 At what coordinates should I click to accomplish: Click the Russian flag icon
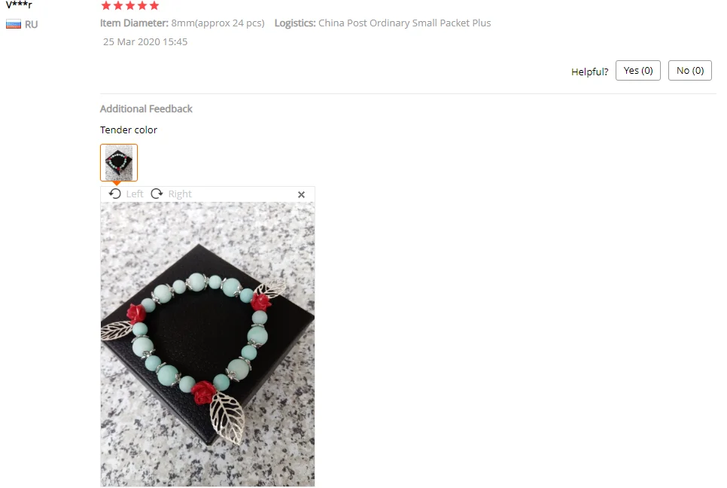point(14,24)
